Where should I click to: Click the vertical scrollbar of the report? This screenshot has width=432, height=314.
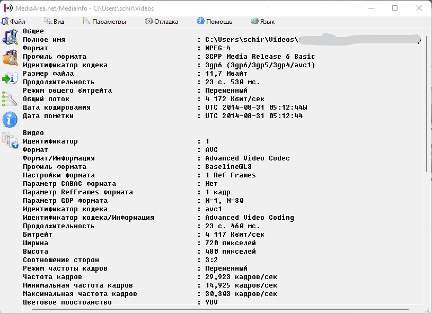(427, 159)
